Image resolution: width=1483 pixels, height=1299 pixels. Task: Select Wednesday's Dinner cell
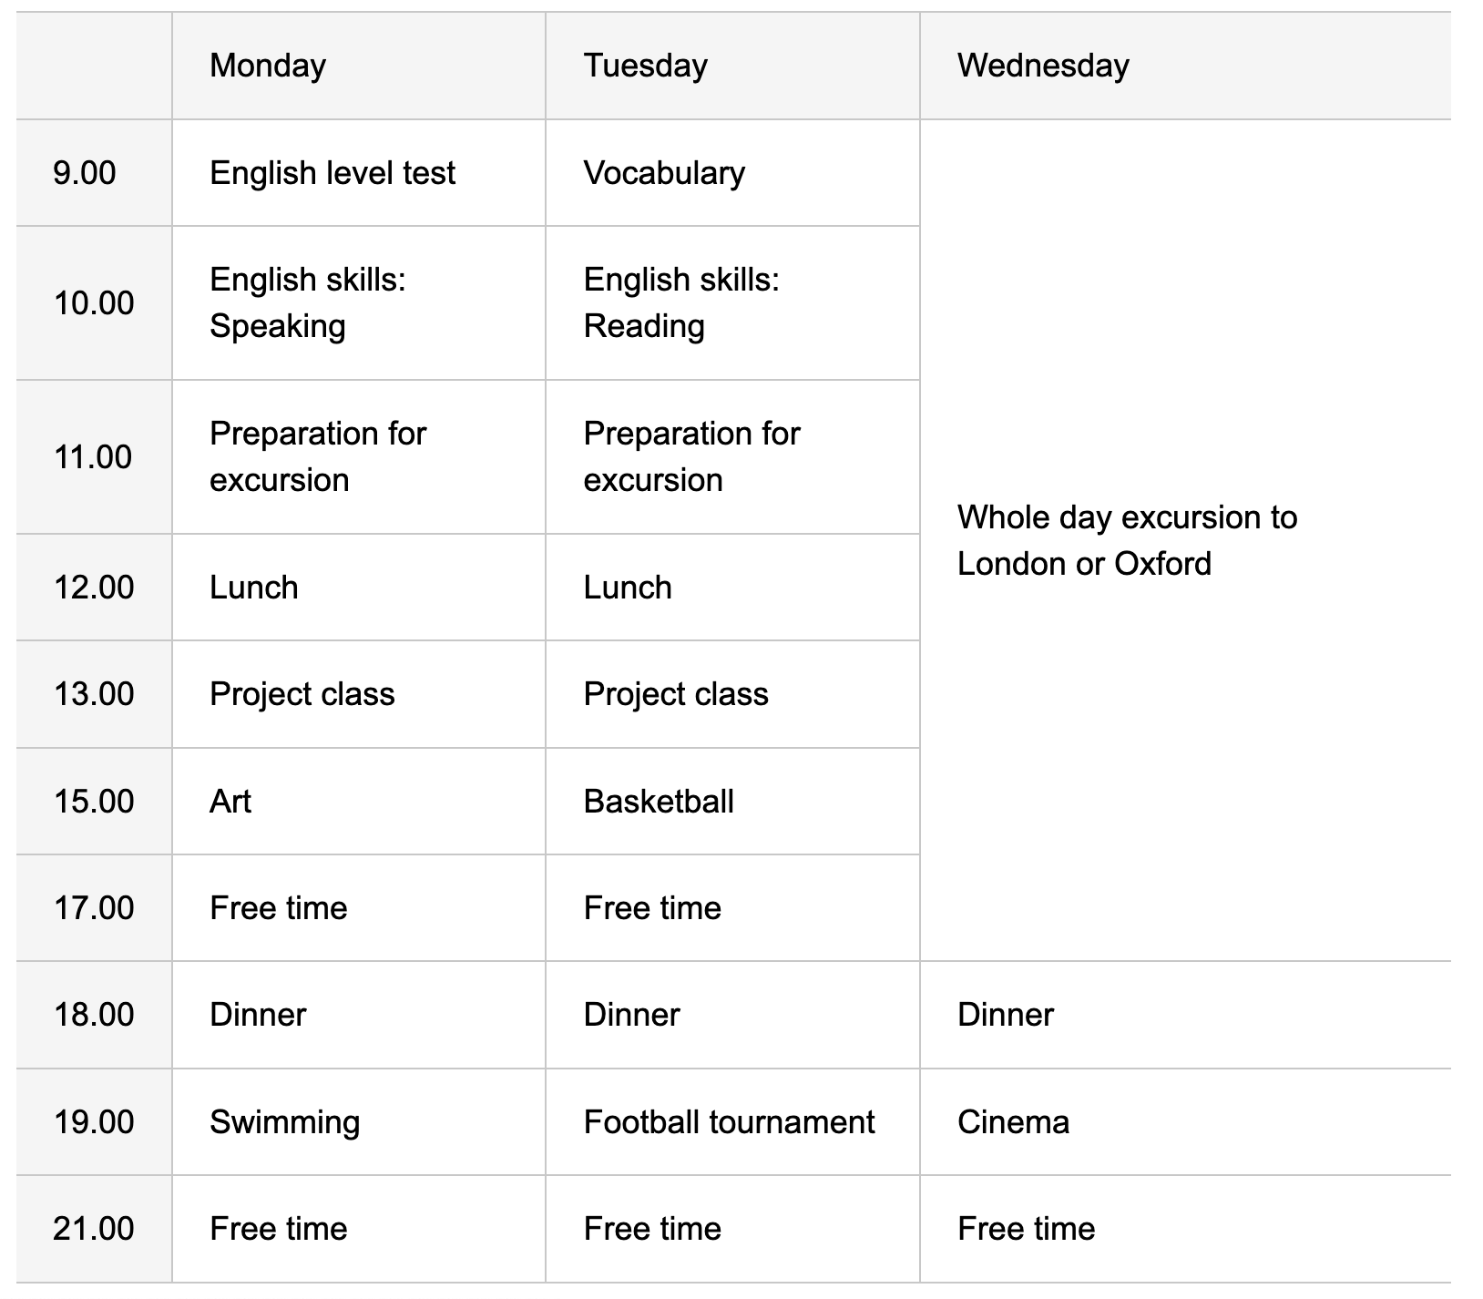pos(1006,1015)
